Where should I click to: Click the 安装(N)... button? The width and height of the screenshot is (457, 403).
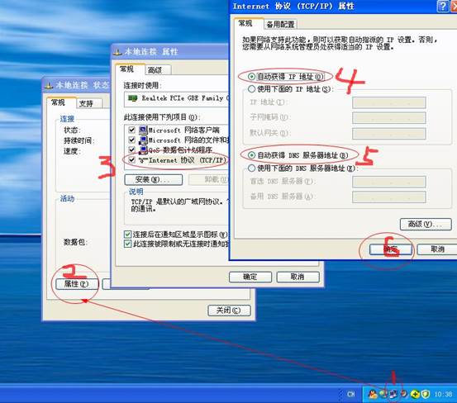click(x=154, y=180)
